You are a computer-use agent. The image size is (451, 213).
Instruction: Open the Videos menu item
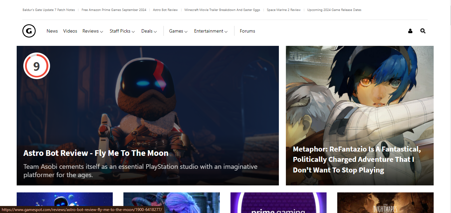[x=70, y=31]
